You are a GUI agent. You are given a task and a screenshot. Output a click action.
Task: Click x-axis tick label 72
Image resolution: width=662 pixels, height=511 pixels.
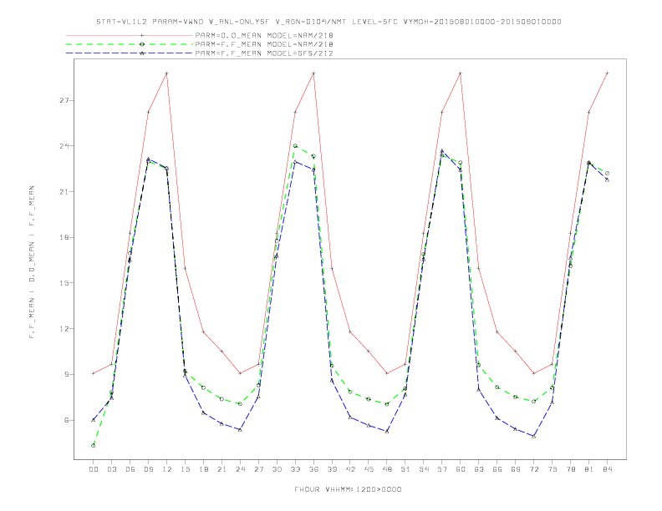533,469
